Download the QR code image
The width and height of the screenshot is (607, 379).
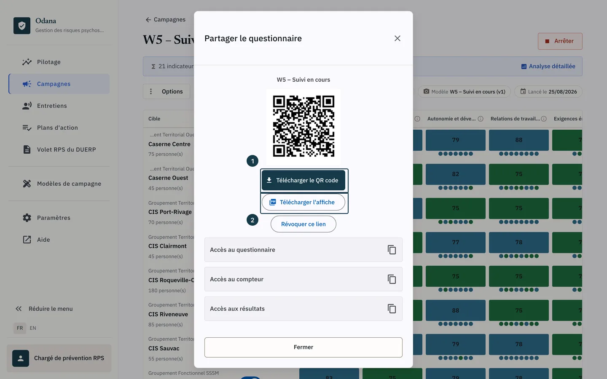(303, 180)
